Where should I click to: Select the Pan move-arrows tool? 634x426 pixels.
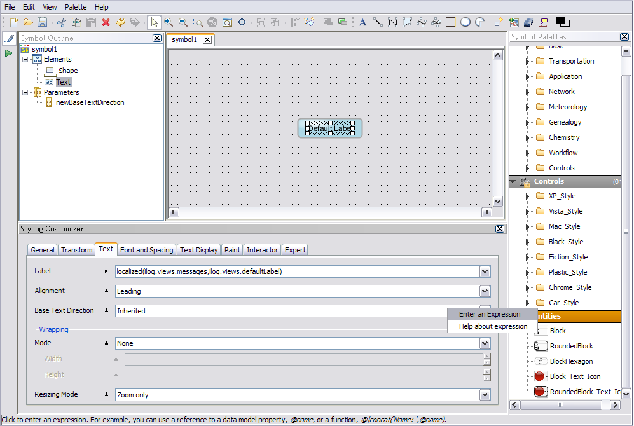[x=242, y=22]
